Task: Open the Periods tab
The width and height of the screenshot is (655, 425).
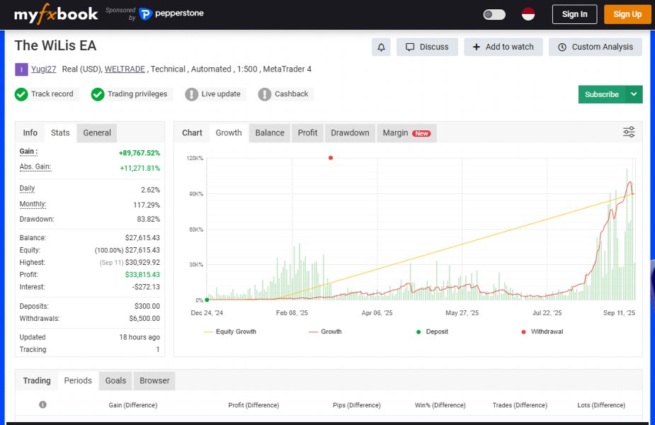Action: click(x=78, y=380)
